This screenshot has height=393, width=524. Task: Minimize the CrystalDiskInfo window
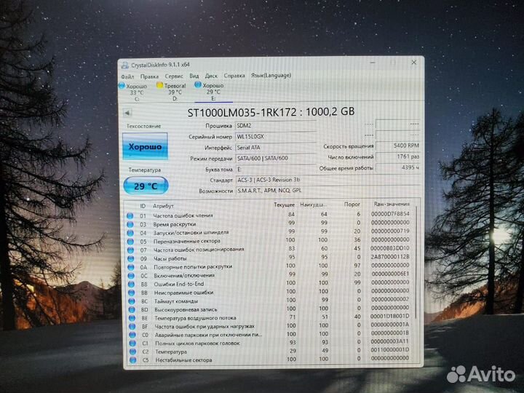point(373,63)
